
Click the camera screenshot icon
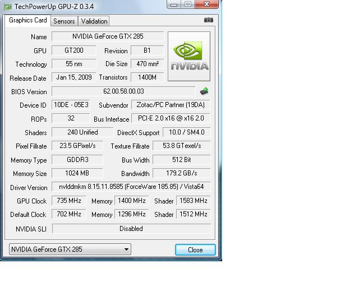(208, 20)
